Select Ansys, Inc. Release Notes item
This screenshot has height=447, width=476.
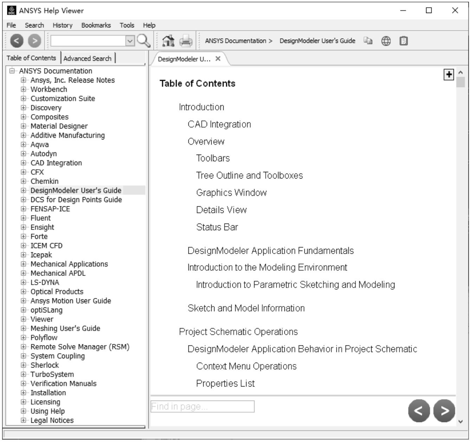[x=72, y=80]
